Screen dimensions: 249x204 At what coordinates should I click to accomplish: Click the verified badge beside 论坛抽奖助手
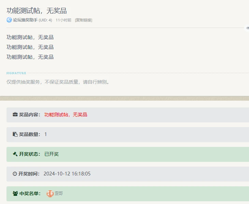pos(9,20)
